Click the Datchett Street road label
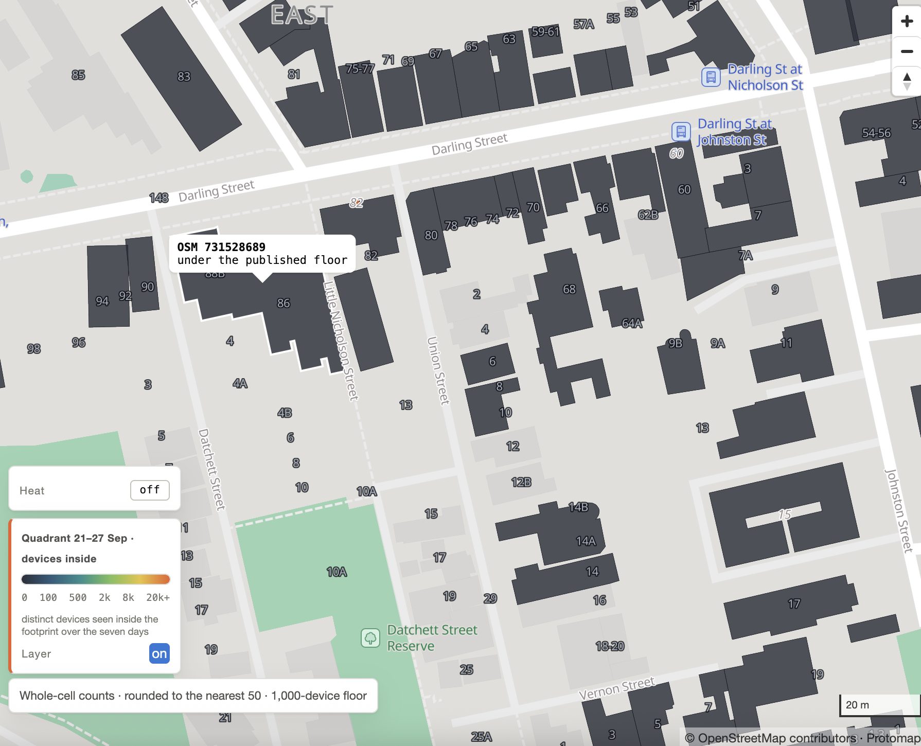This screenshot has height=746, width=921. tap(212, 469)
